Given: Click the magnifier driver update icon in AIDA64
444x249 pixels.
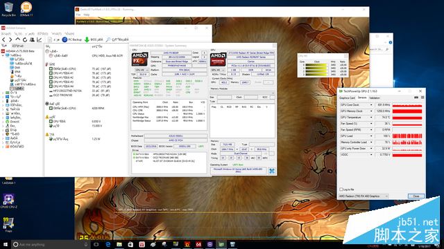Looking at the screenshot, I should tap(108, 40).
